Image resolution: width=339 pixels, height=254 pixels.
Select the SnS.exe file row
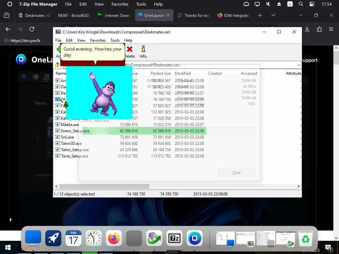click(130, 137)
